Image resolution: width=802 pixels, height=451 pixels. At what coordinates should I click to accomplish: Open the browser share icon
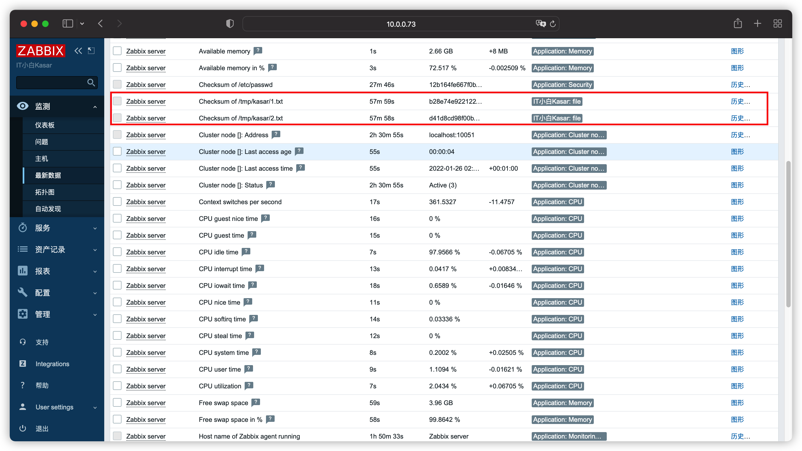(737, 23)
